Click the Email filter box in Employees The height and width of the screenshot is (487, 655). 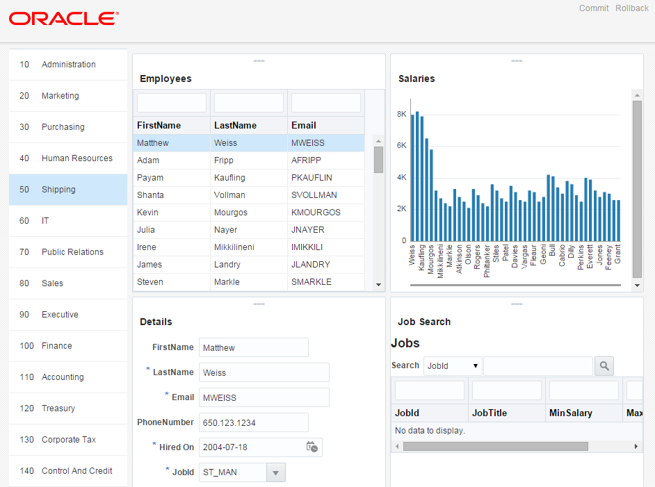(x=326, y=103)
